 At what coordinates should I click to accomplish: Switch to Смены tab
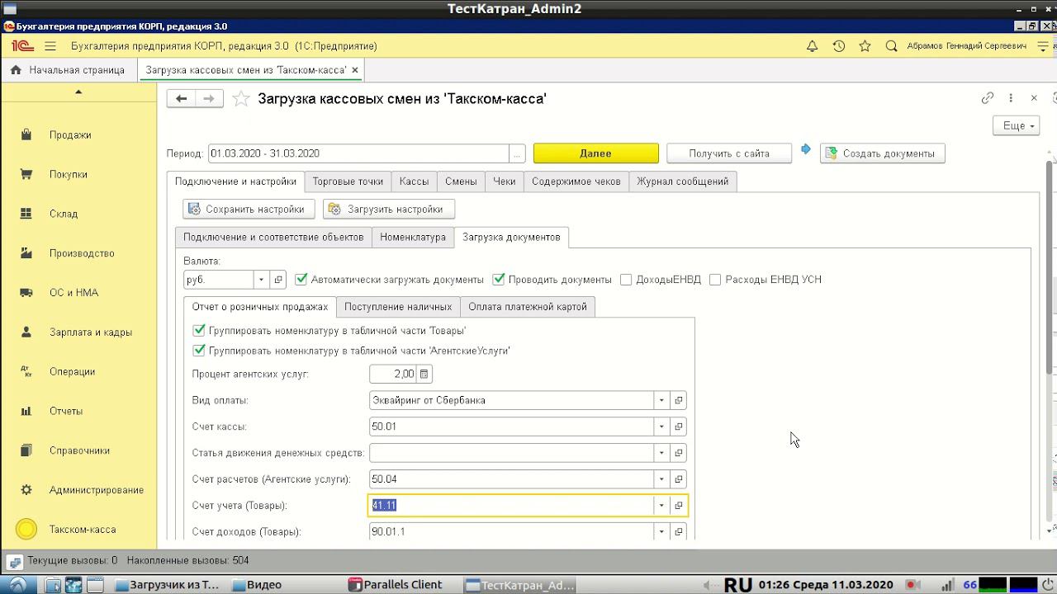[461, 181]
